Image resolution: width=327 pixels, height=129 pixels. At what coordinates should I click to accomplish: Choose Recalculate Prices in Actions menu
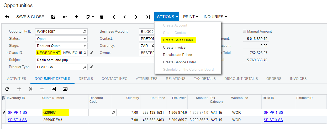tap(177, 55)
